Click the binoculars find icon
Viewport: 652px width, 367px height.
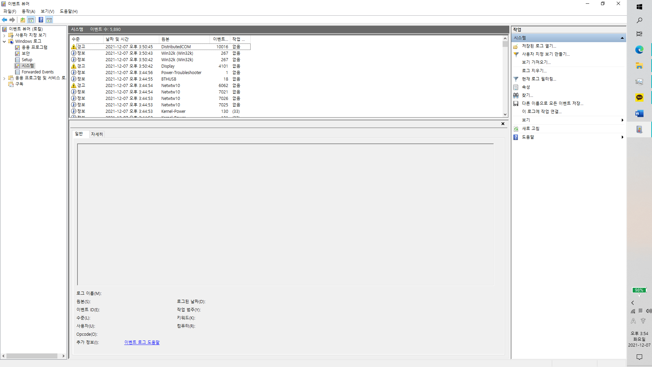tap(516, 95)
